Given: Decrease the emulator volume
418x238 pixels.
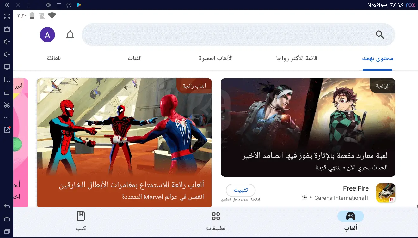Looking at the screenshot, I should [7, 54].
